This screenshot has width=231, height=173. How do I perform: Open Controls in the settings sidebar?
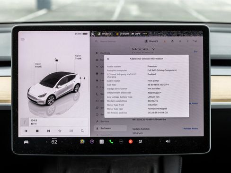coord(103,53)
